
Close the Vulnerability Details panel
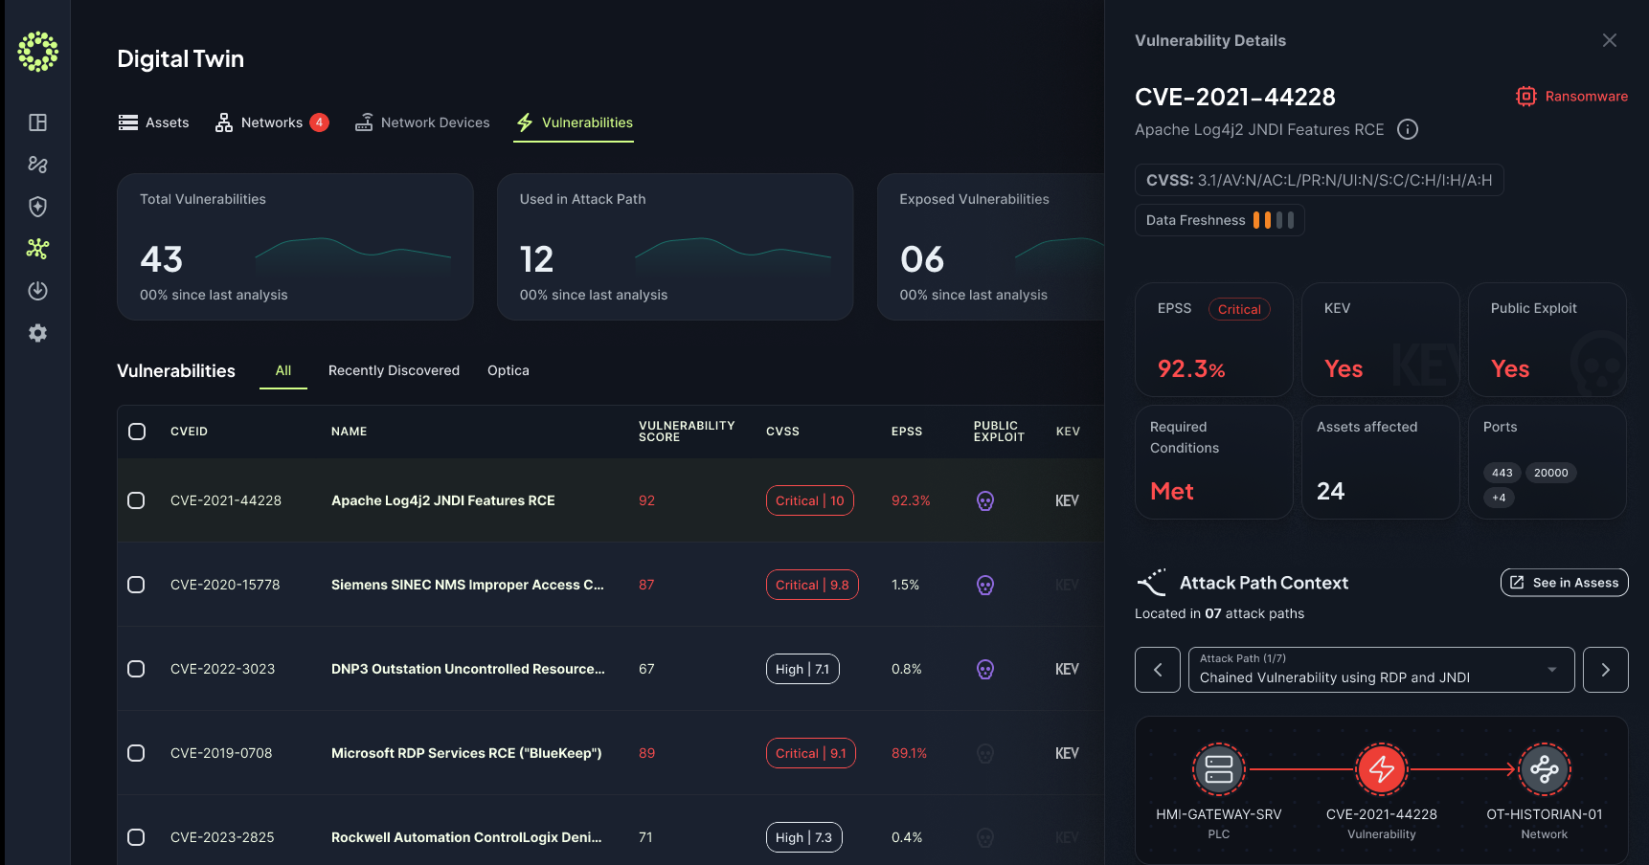(x=1610, y=40)
